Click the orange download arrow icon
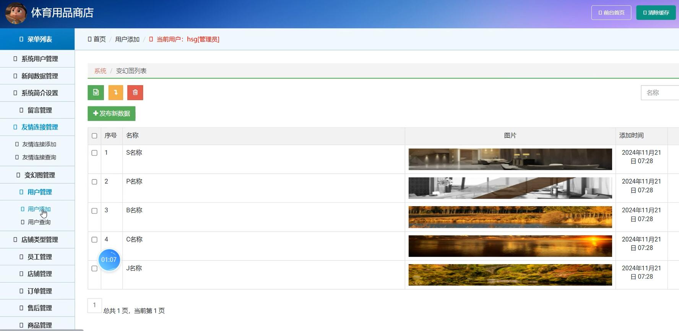This screenshot has height=331, width=679. point(115,92)
